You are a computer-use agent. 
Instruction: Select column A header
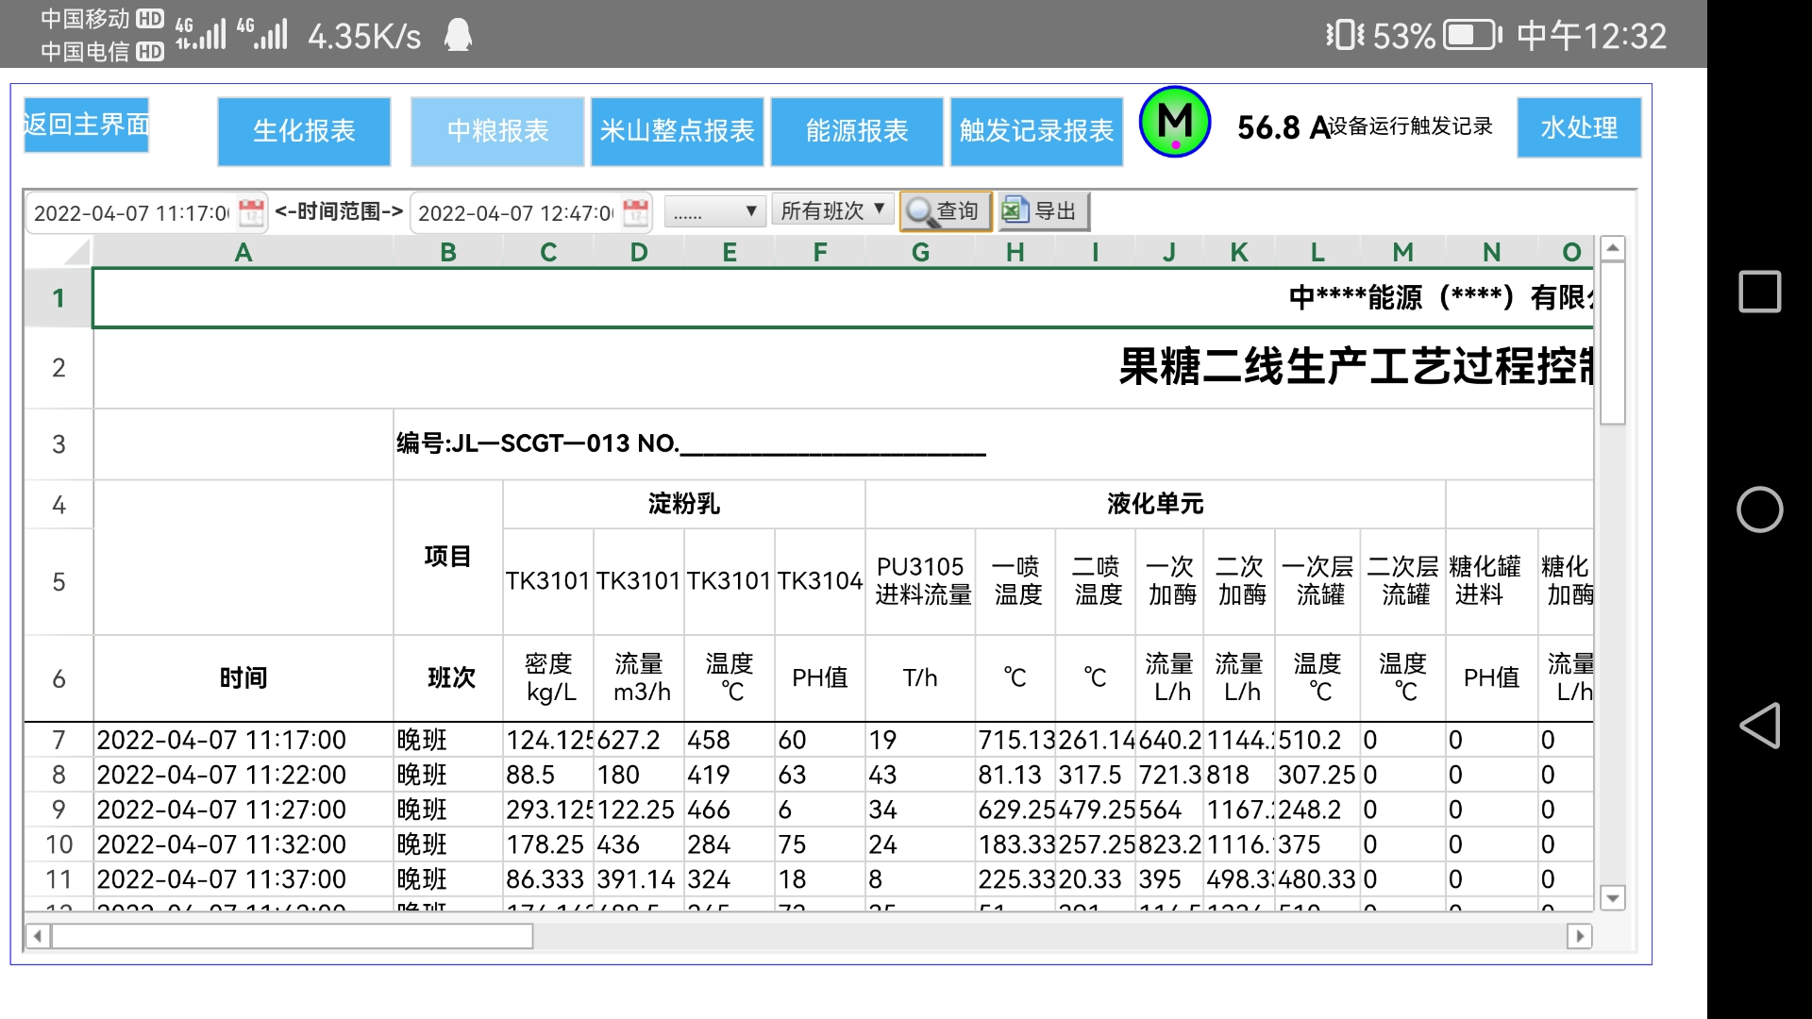pos(243,252)
